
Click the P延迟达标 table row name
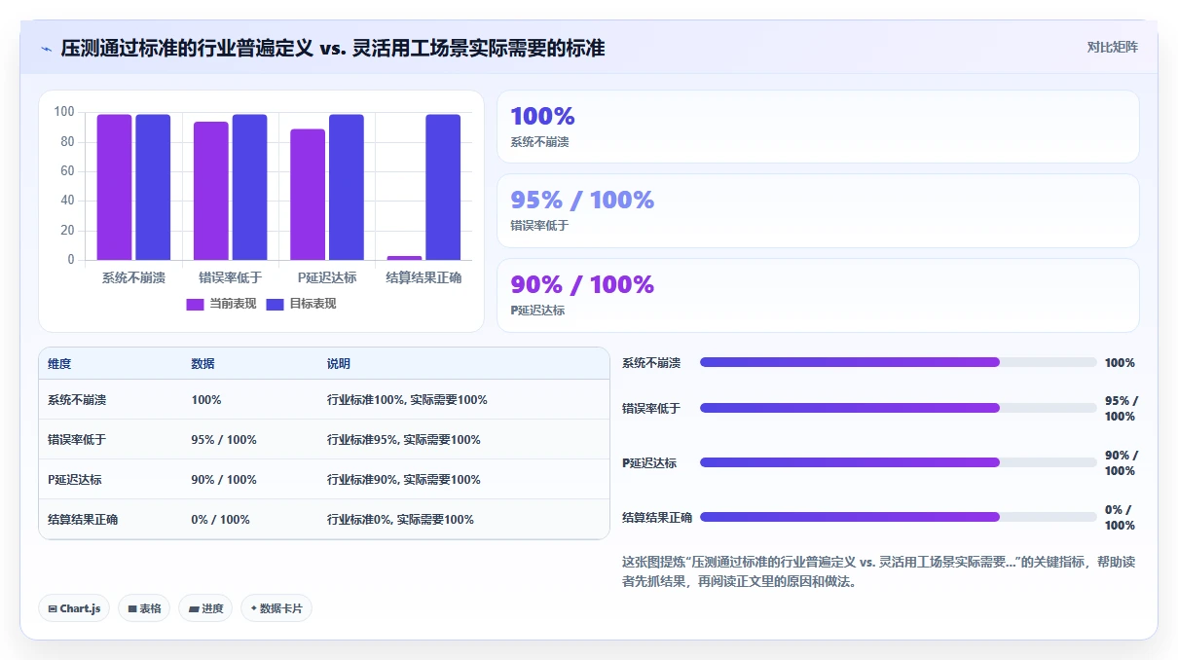click(74, 480)
